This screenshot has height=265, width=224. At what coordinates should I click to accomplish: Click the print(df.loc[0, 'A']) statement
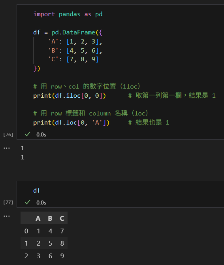coord(72,123)
